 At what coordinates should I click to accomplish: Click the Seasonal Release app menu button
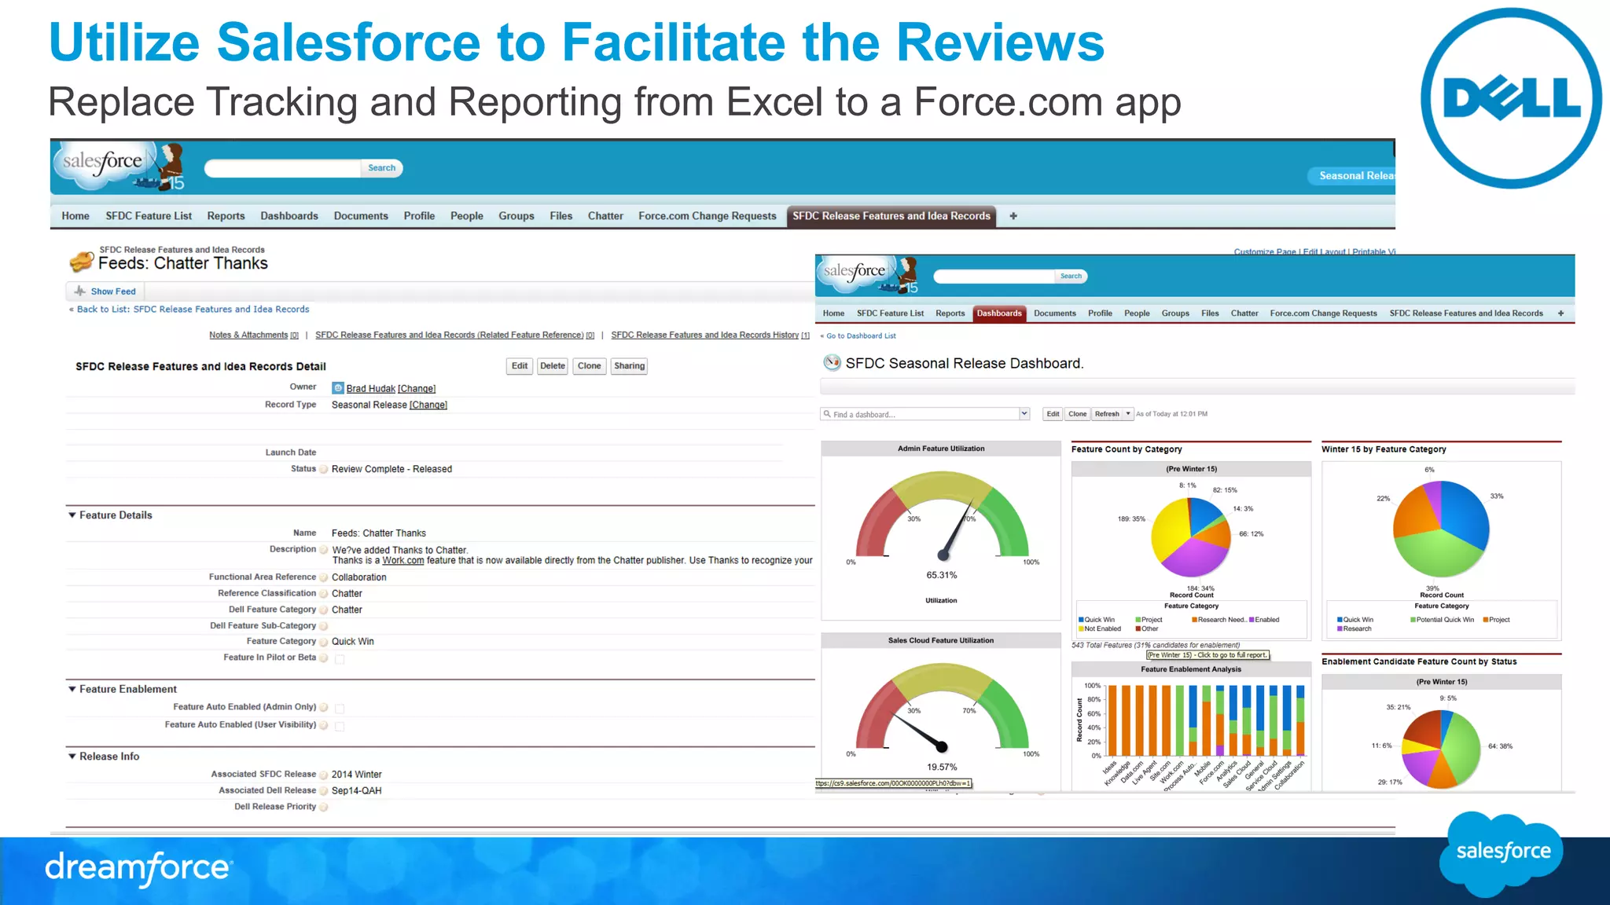click(1352, 176)
